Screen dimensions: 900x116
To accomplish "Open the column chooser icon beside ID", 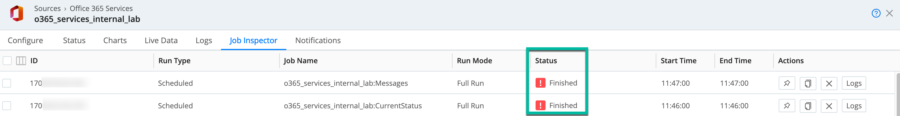I will coord(21,61).
